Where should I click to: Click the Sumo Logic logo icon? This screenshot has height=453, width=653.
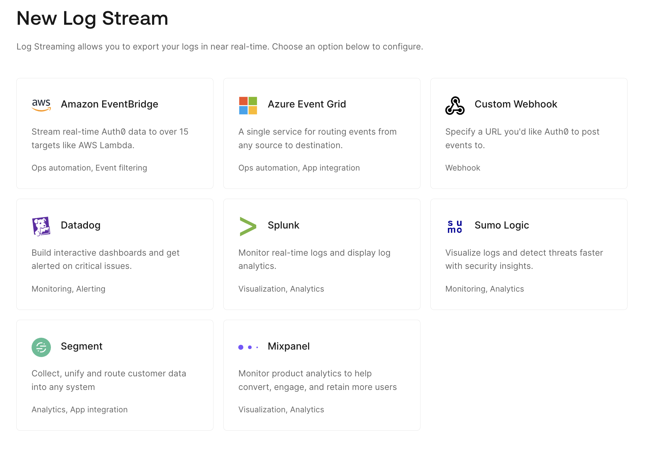[454, 225]
